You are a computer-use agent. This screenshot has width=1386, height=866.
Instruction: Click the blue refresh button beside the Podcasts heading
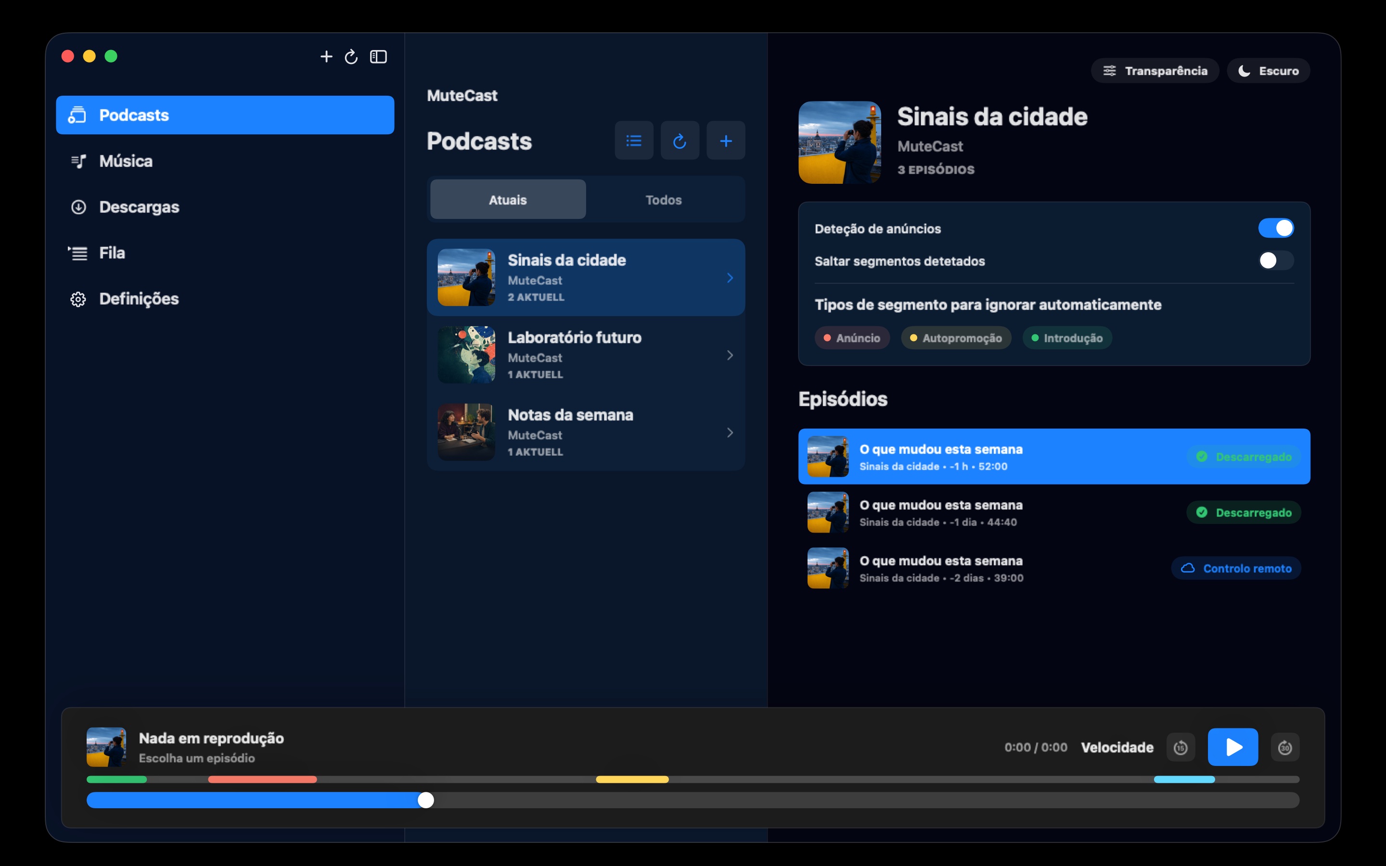[680, 140]
